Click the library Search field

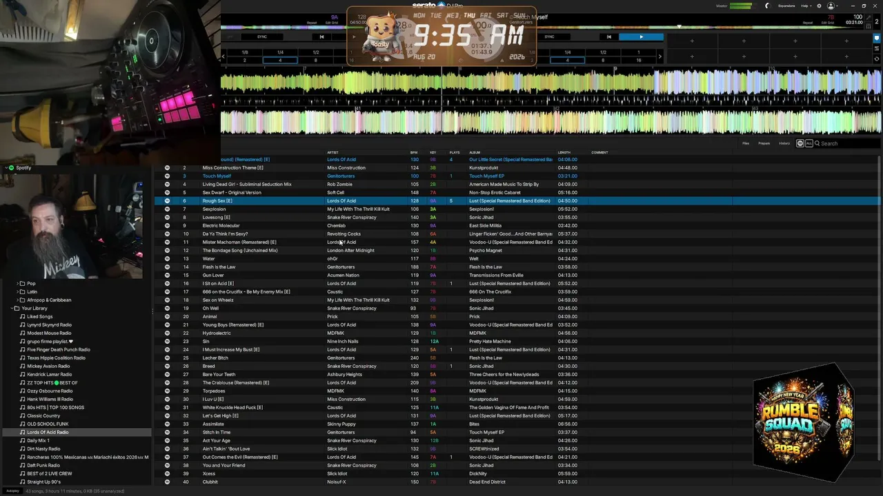(x=849, y=143)
